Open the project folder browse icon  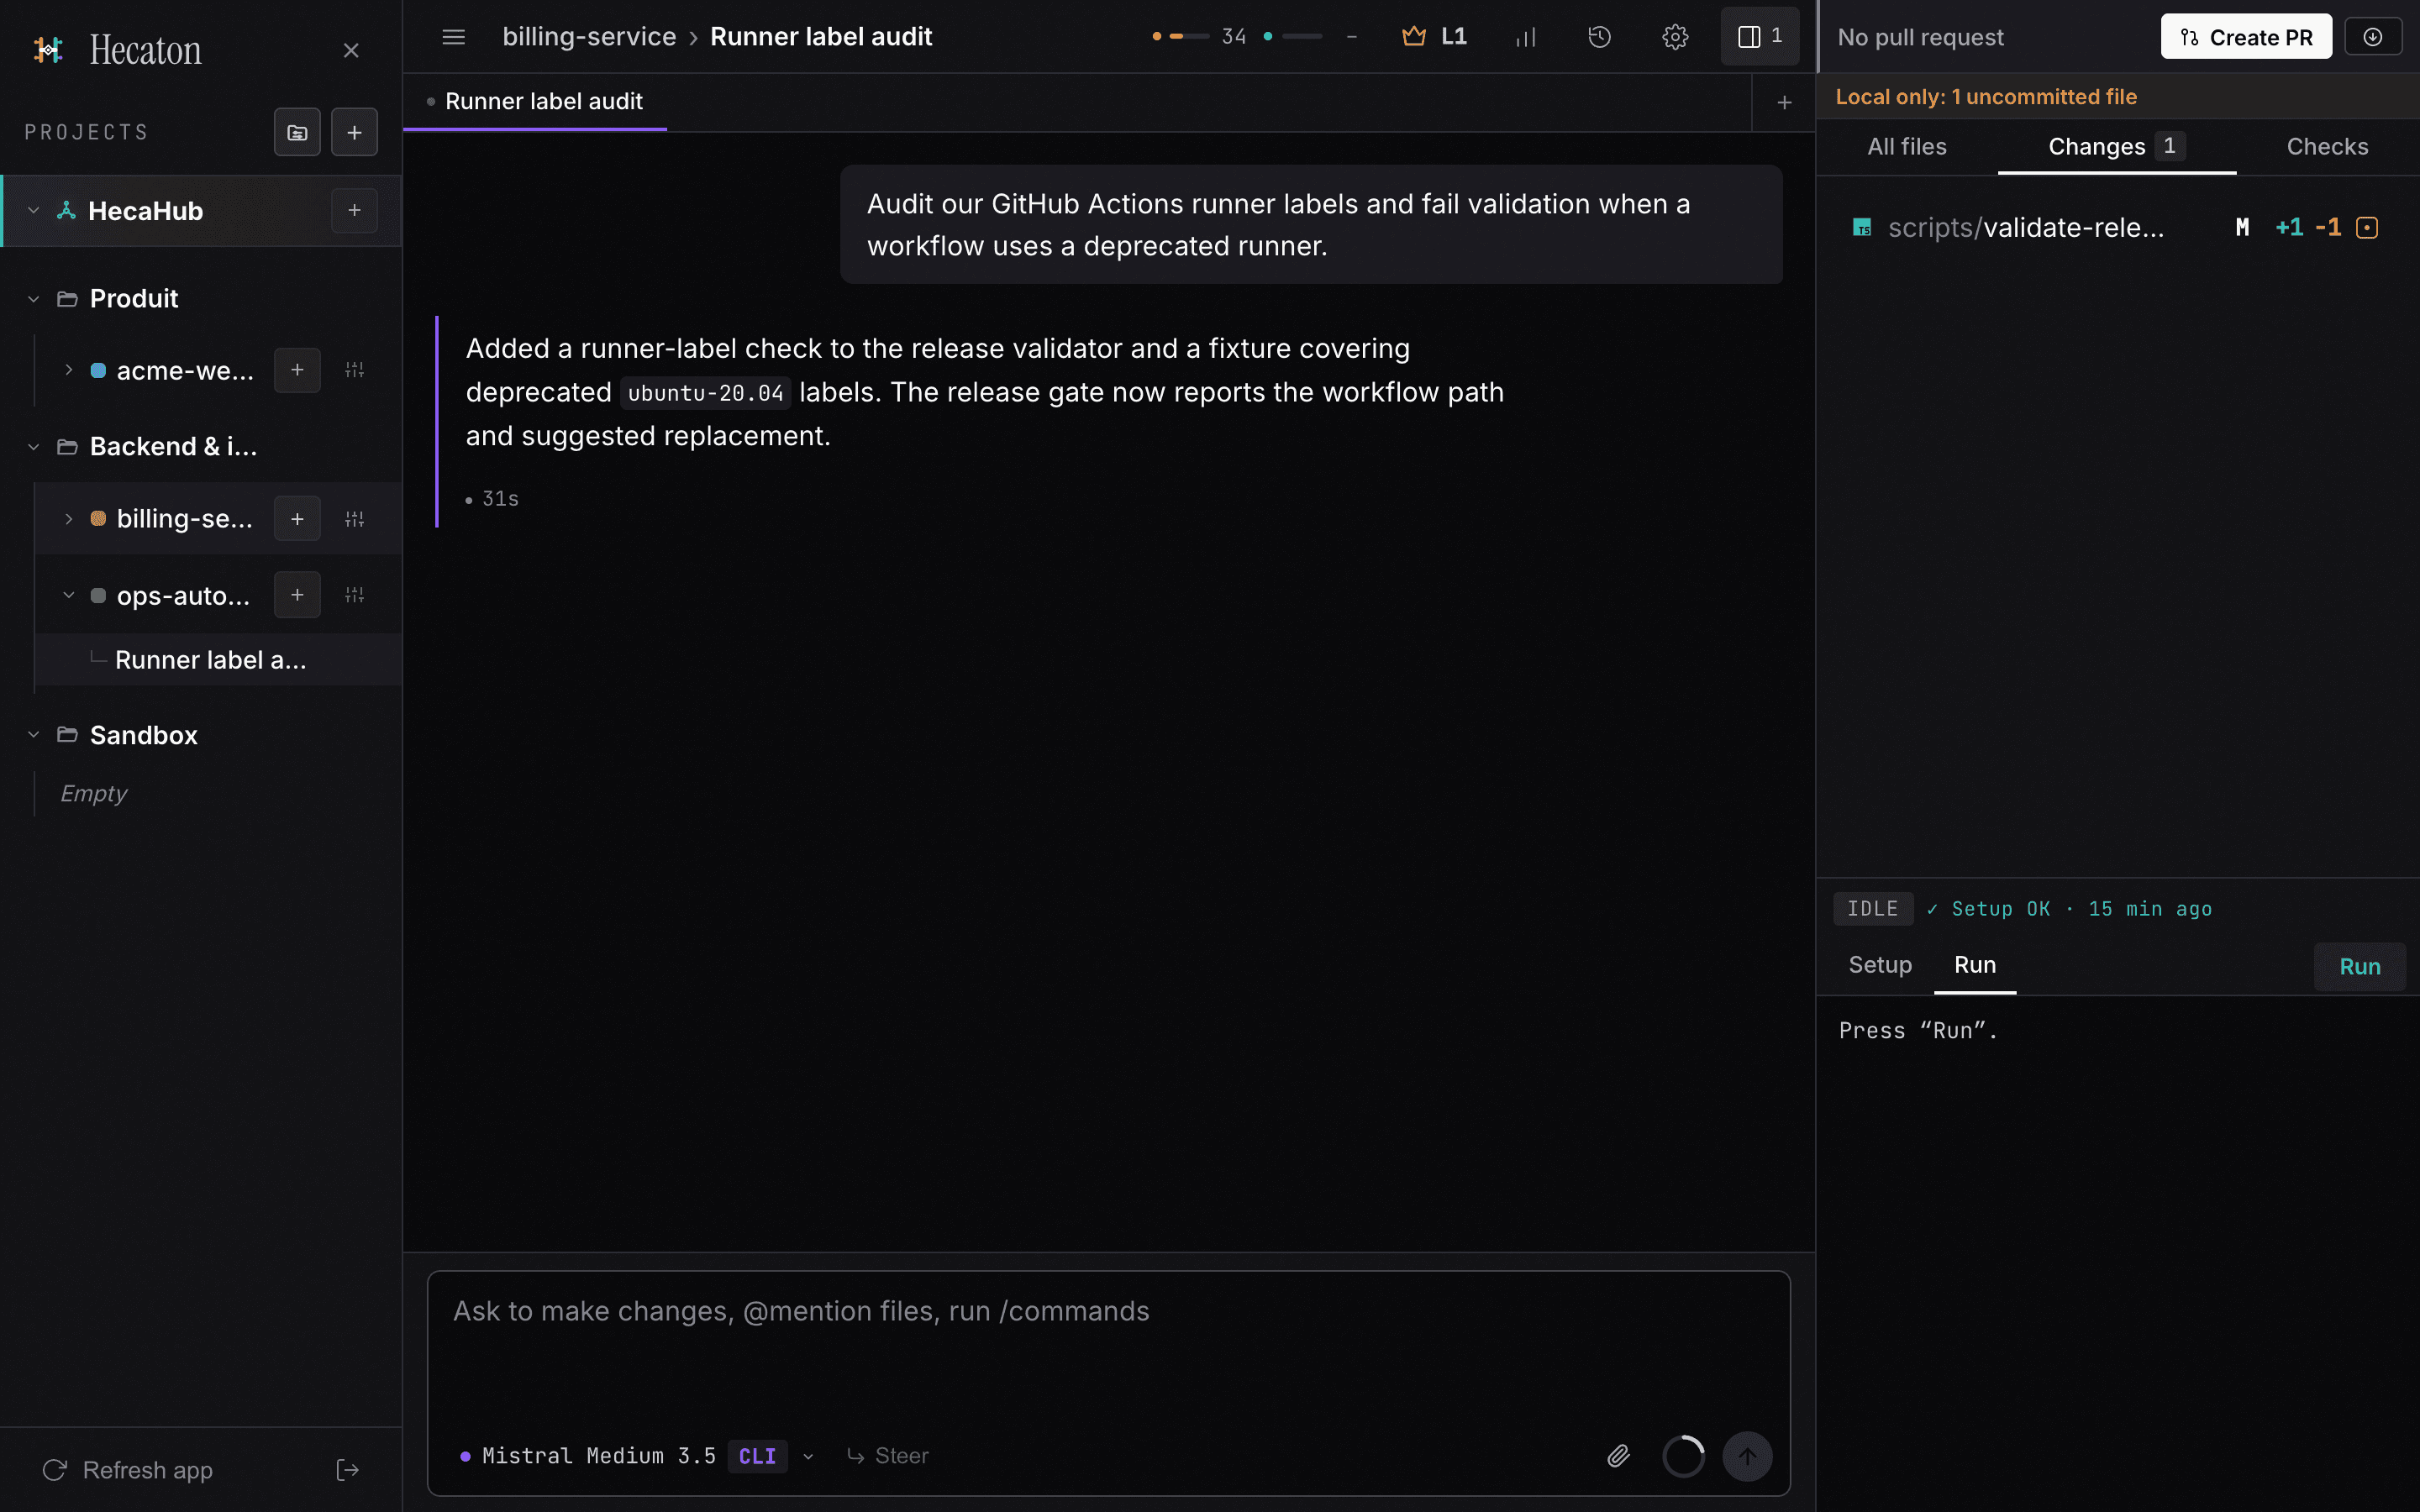coord(297,132)
